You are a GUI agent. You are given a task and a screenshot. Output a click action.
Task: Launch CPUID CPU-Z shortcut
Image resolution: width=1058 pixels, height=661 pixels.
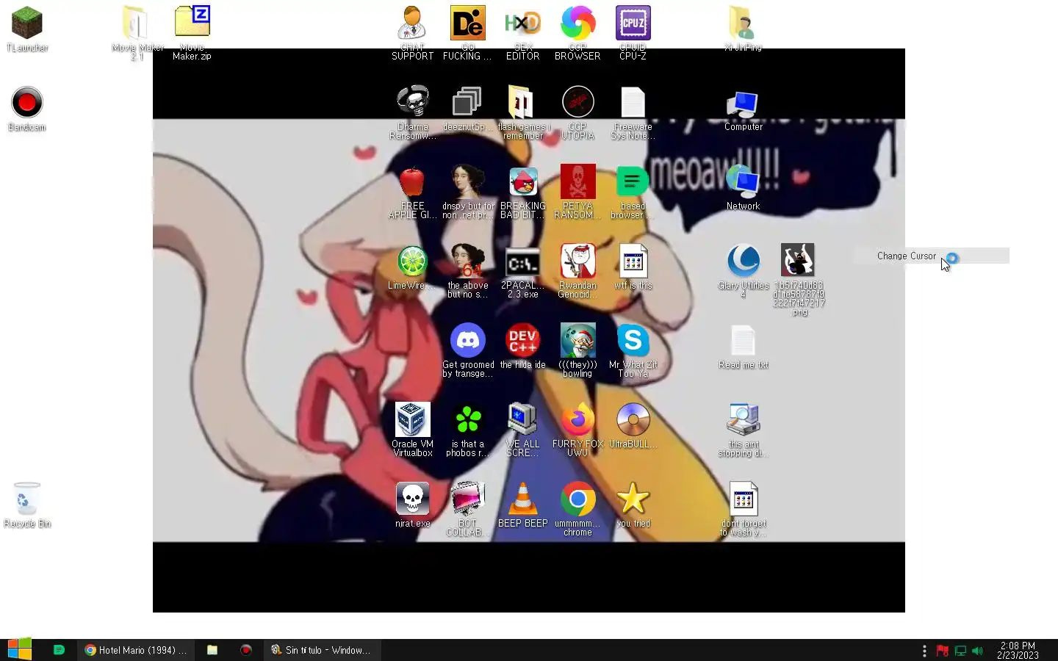[x=633, y=24]
